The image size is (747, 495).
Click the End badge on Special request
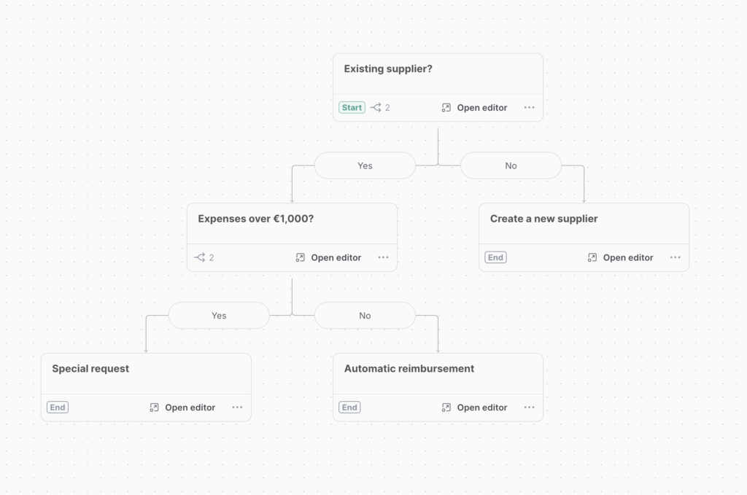pos(58,408)
